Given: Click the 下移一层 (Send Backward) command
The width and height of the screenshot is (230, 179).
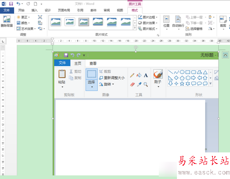Looking at the screenshot, I should (x=194, y=23).
